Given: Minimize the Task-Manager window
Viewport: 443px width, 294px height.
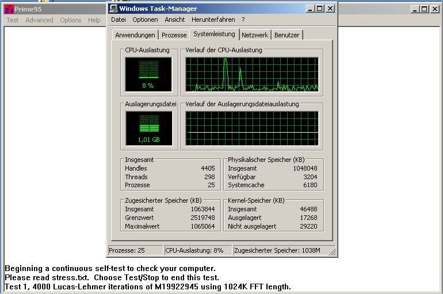Looking at the screenshot, I should tap(310, 9).
